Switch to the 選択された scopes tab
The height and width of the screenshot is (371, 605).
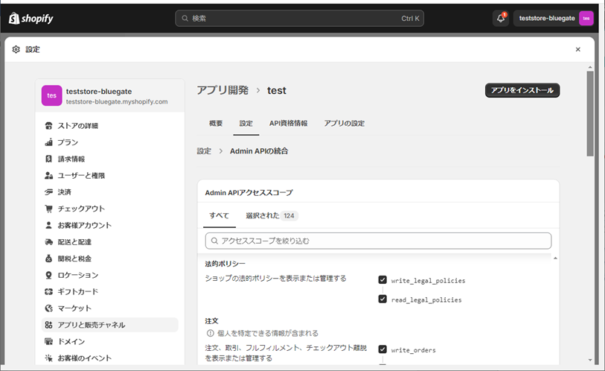tap(271, 215)
